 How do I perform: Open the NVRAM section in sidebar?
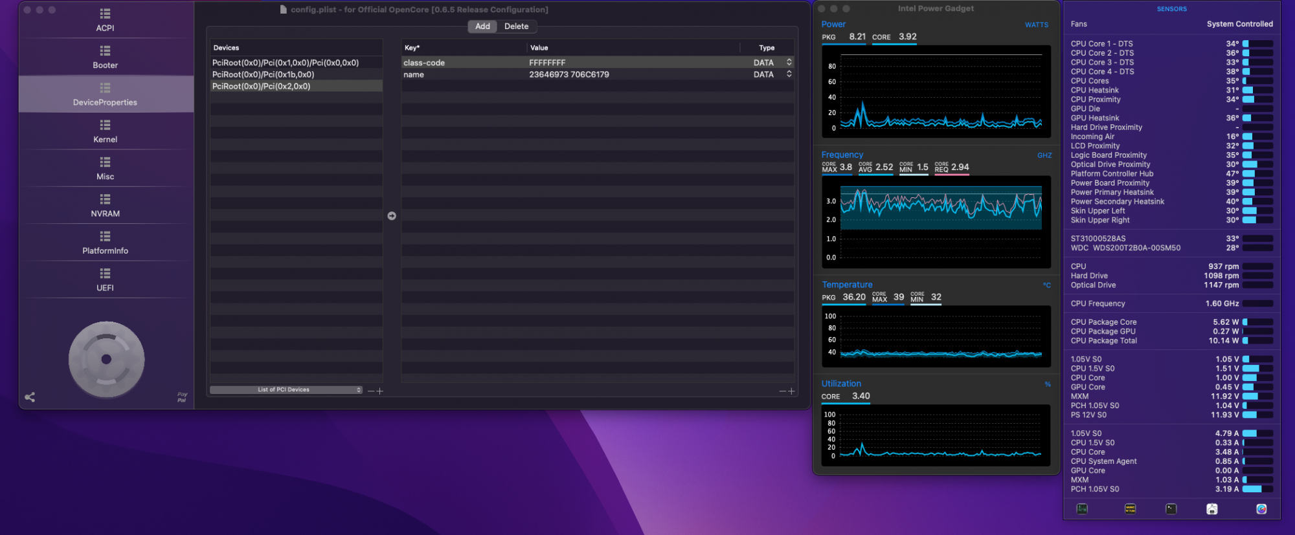tap(106, 205)
